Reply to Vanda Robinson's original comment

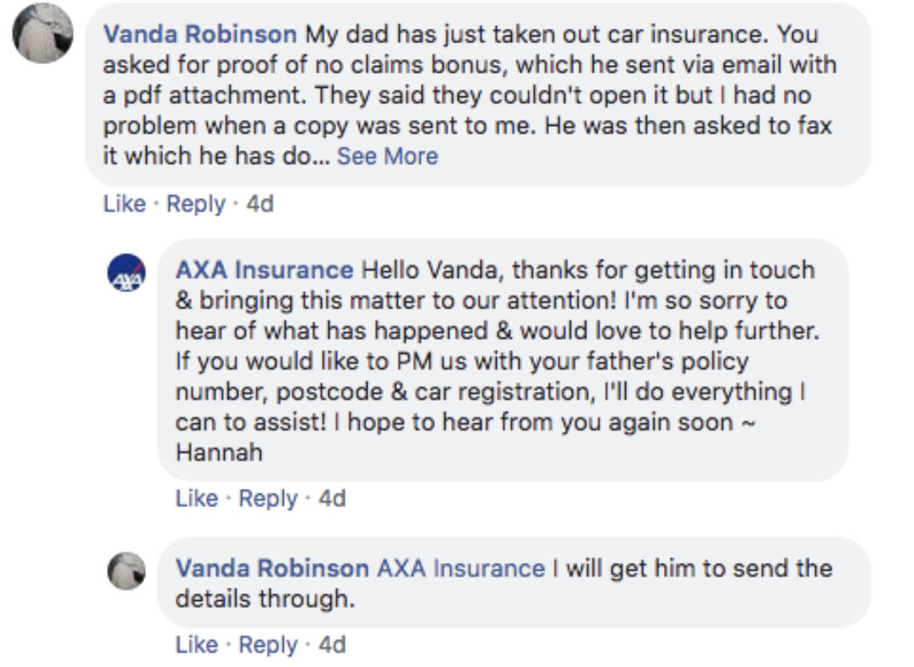[196, 203]
